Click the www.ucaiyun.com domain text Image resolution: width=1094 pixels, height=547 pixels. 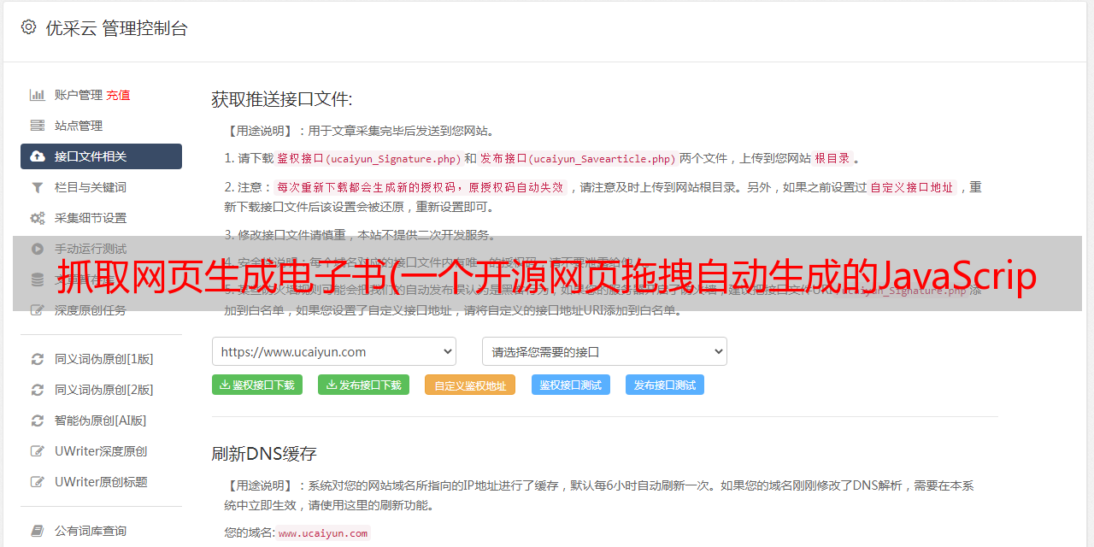pyautogui.click(x=323, y=532)
